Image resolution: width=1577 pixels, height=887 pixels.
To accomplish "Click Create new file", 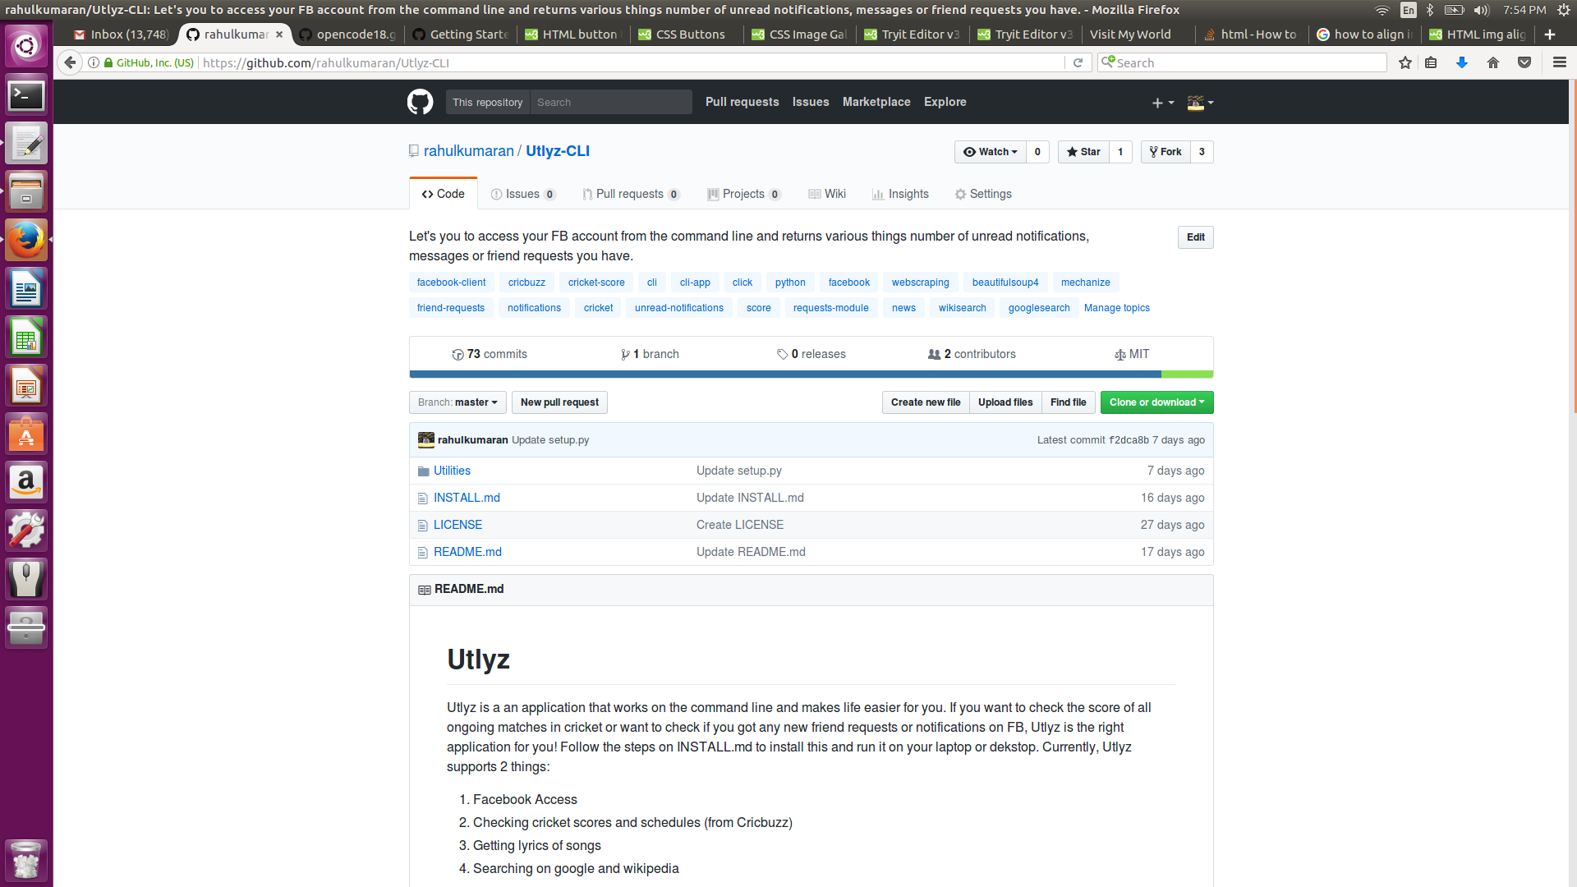I will 926,402.
